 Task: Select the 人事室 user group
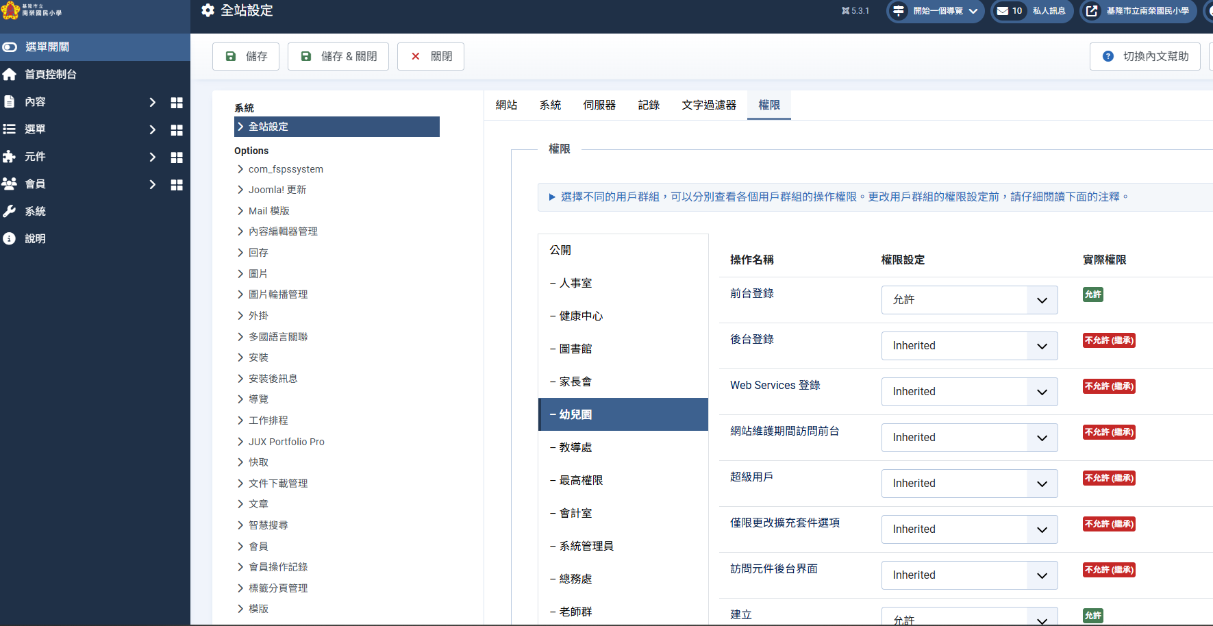click(623, 283)
